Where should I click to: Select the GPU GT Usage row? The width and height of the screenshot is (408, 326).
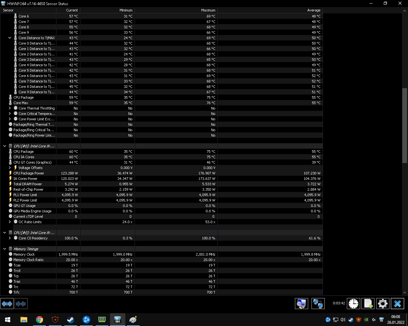pyautogui.click(x=161, y=206)
